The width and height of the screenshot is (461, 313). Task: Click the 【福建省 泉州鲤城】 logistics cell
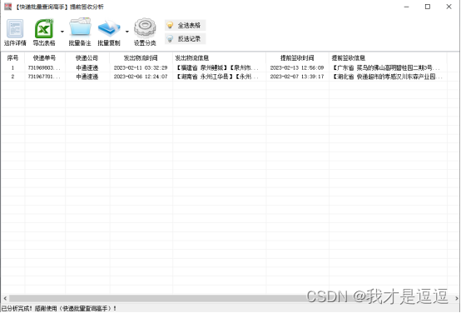pos(219,68)
